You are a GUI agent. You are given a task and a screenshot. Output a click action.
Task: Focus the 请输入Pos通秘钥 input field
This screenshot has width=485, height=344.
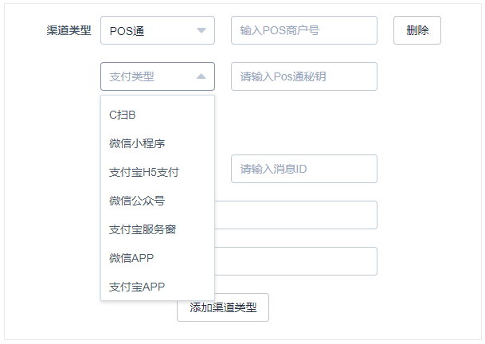click(x=304, y=76)
